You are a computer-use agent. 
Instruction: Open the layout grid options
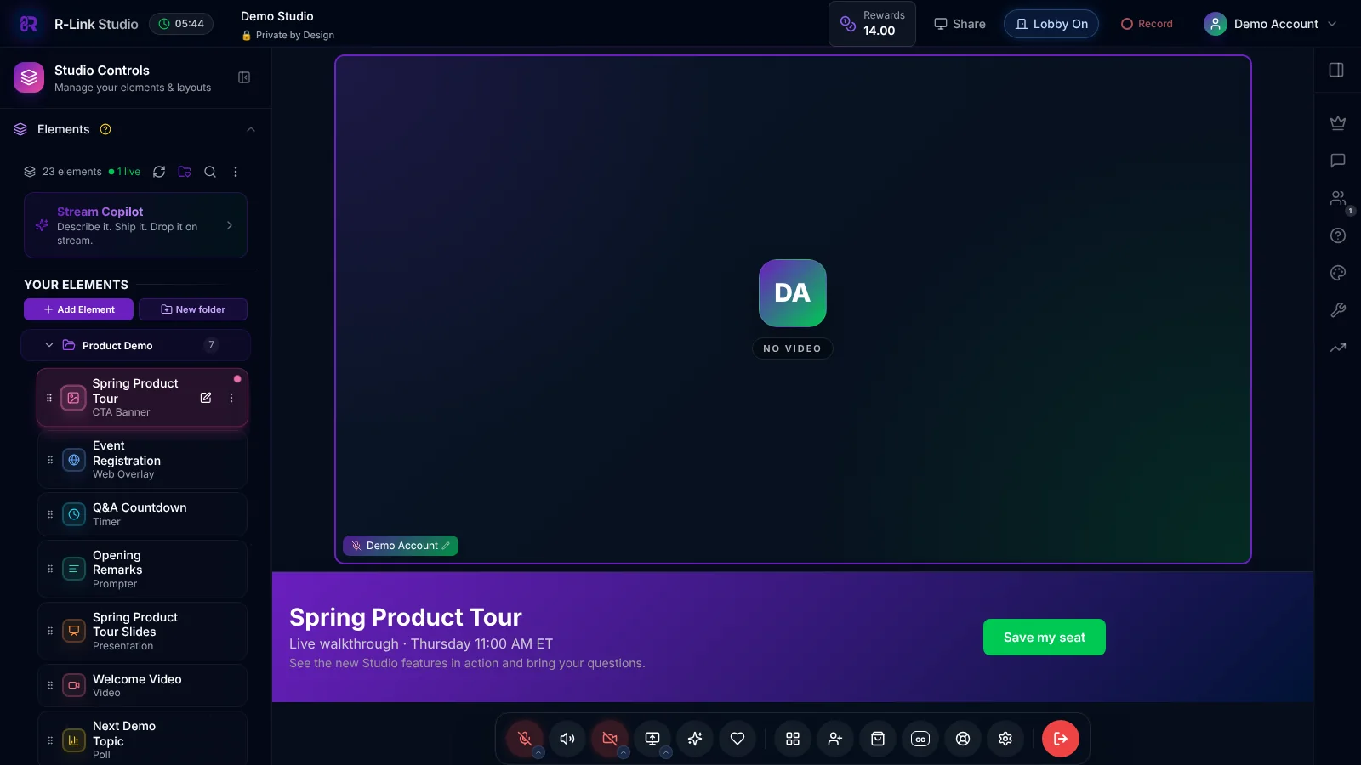click(x=793, y=739)
